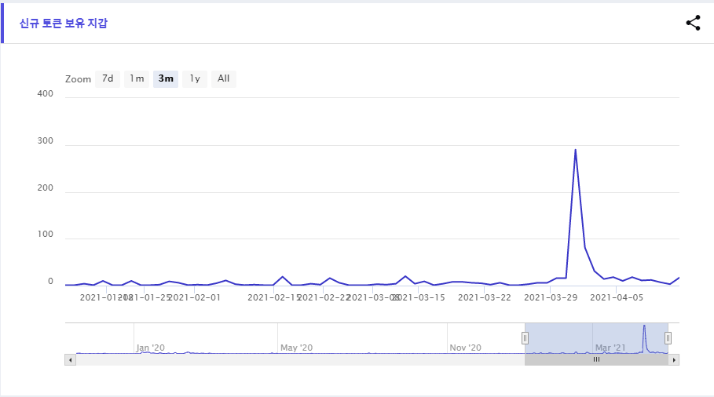Select the 7d zoom range

click(108, 78)
